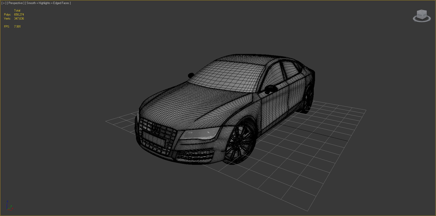
Task: Open Smooth + Highlights + Edged Faces shading menu
Action: (x=48, y=3)
